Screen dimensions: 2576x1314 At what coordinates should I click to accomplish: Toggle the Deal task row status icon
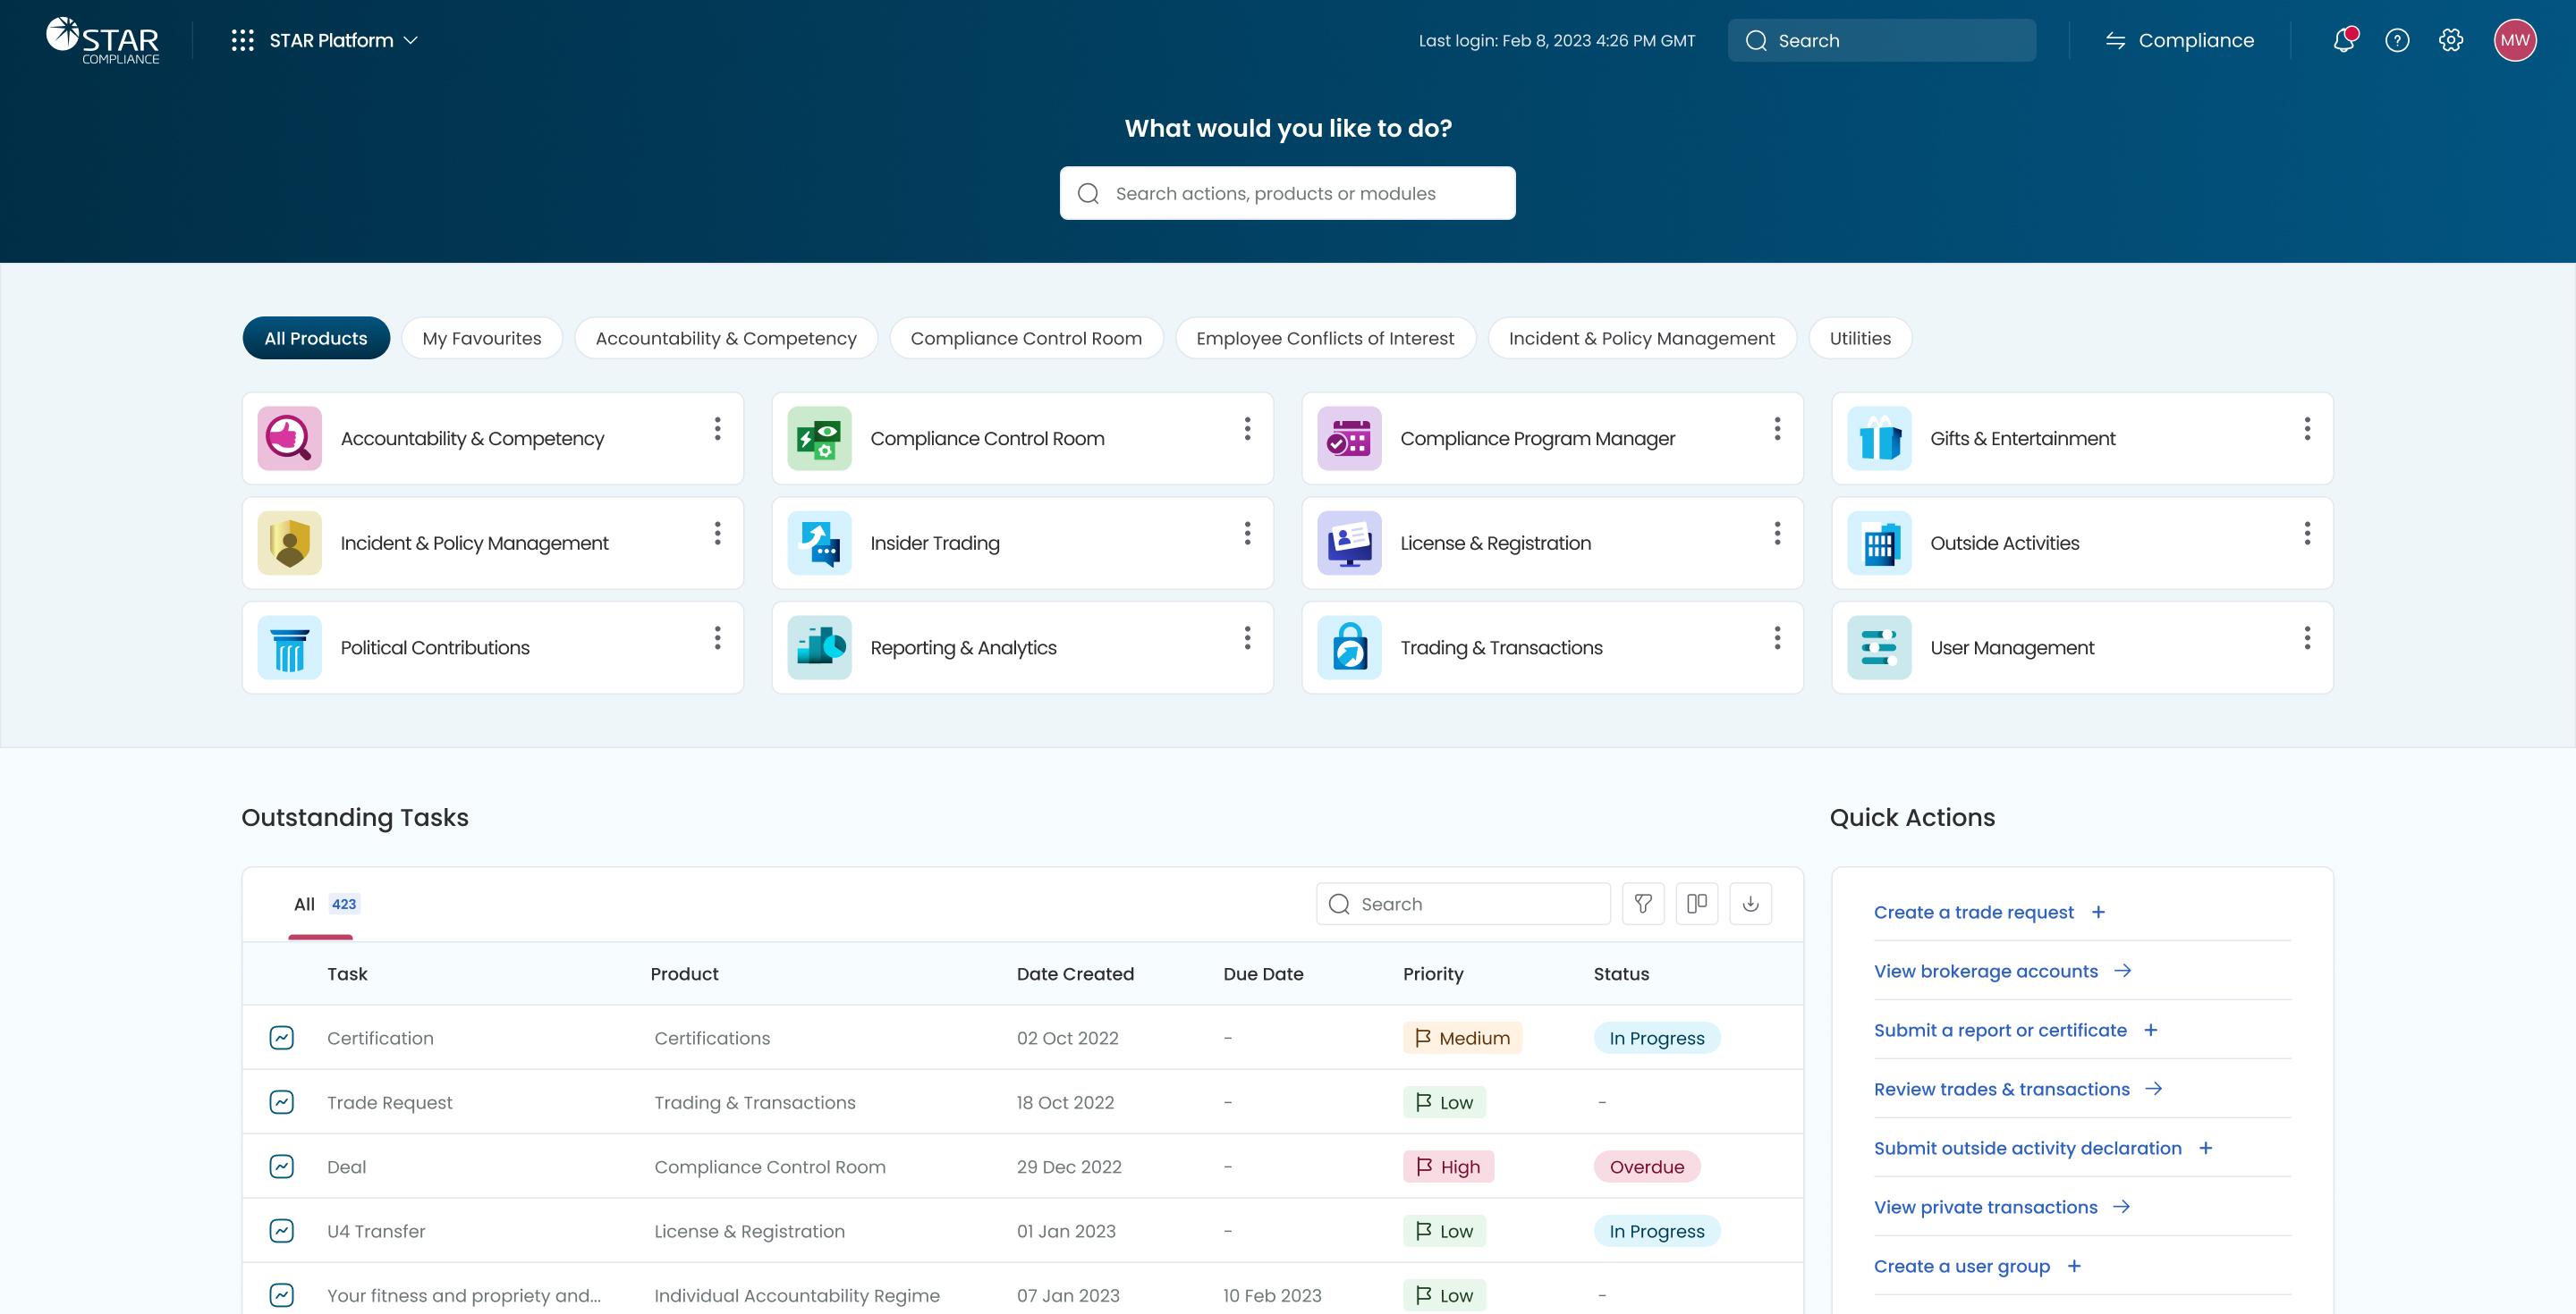(282, 1167)
